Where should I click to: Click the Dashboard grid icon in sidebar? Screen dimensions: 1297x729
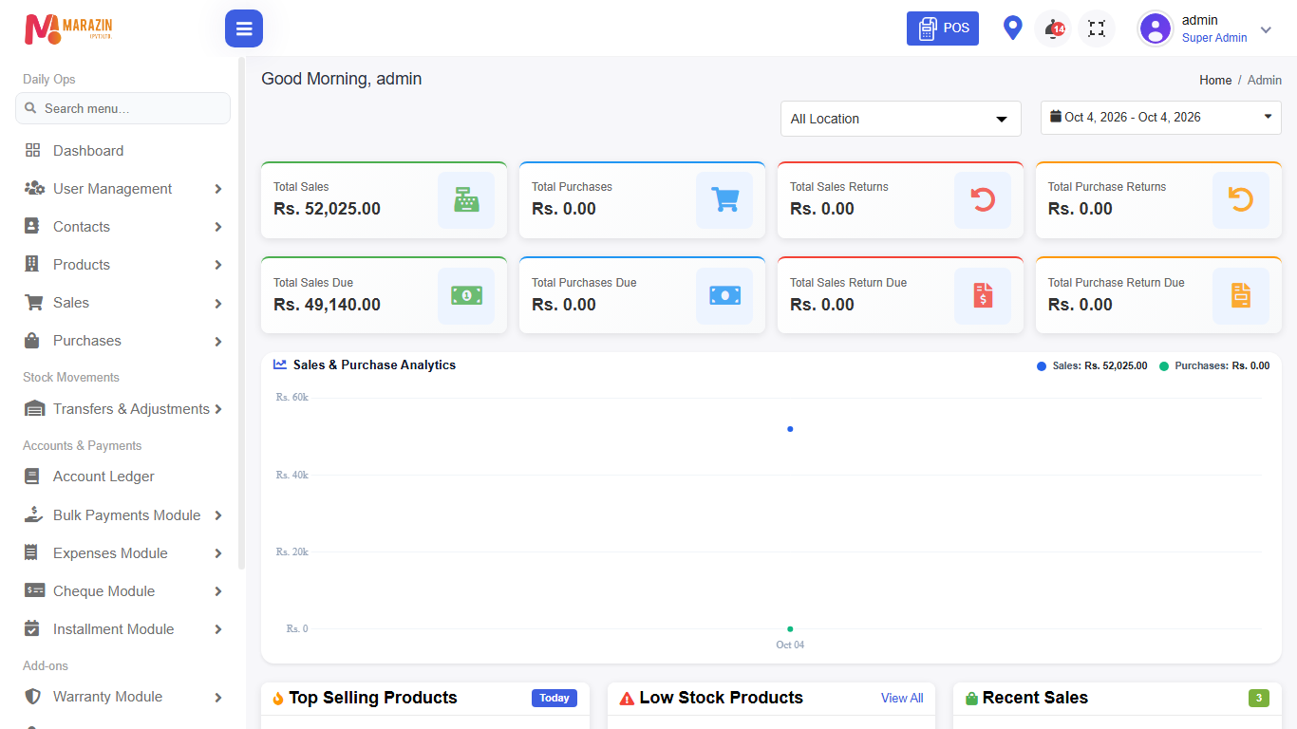pos(33,150)
